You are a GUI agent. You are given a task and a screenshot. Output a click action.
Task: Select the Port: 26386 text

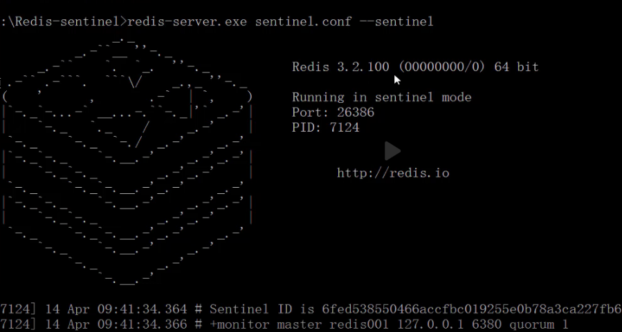pyautogui.click(x=333, y=113)
